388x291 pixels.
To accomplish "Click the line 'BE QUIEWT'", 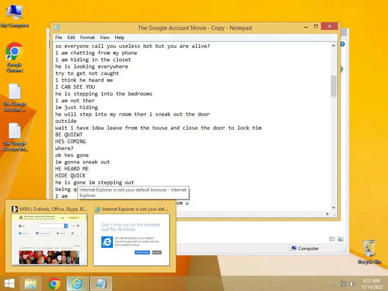I will coord(69,135).
